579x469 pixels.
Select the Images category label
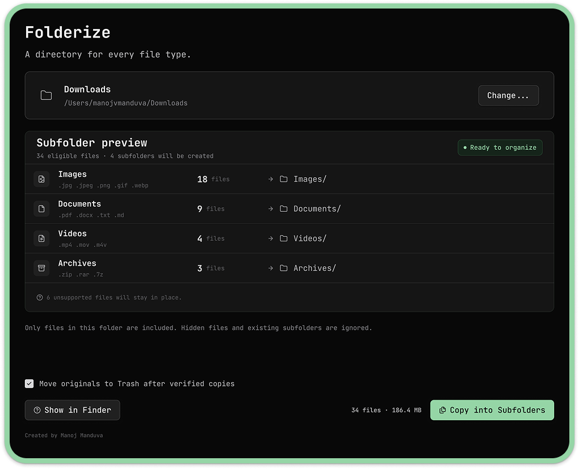[73, 174]
